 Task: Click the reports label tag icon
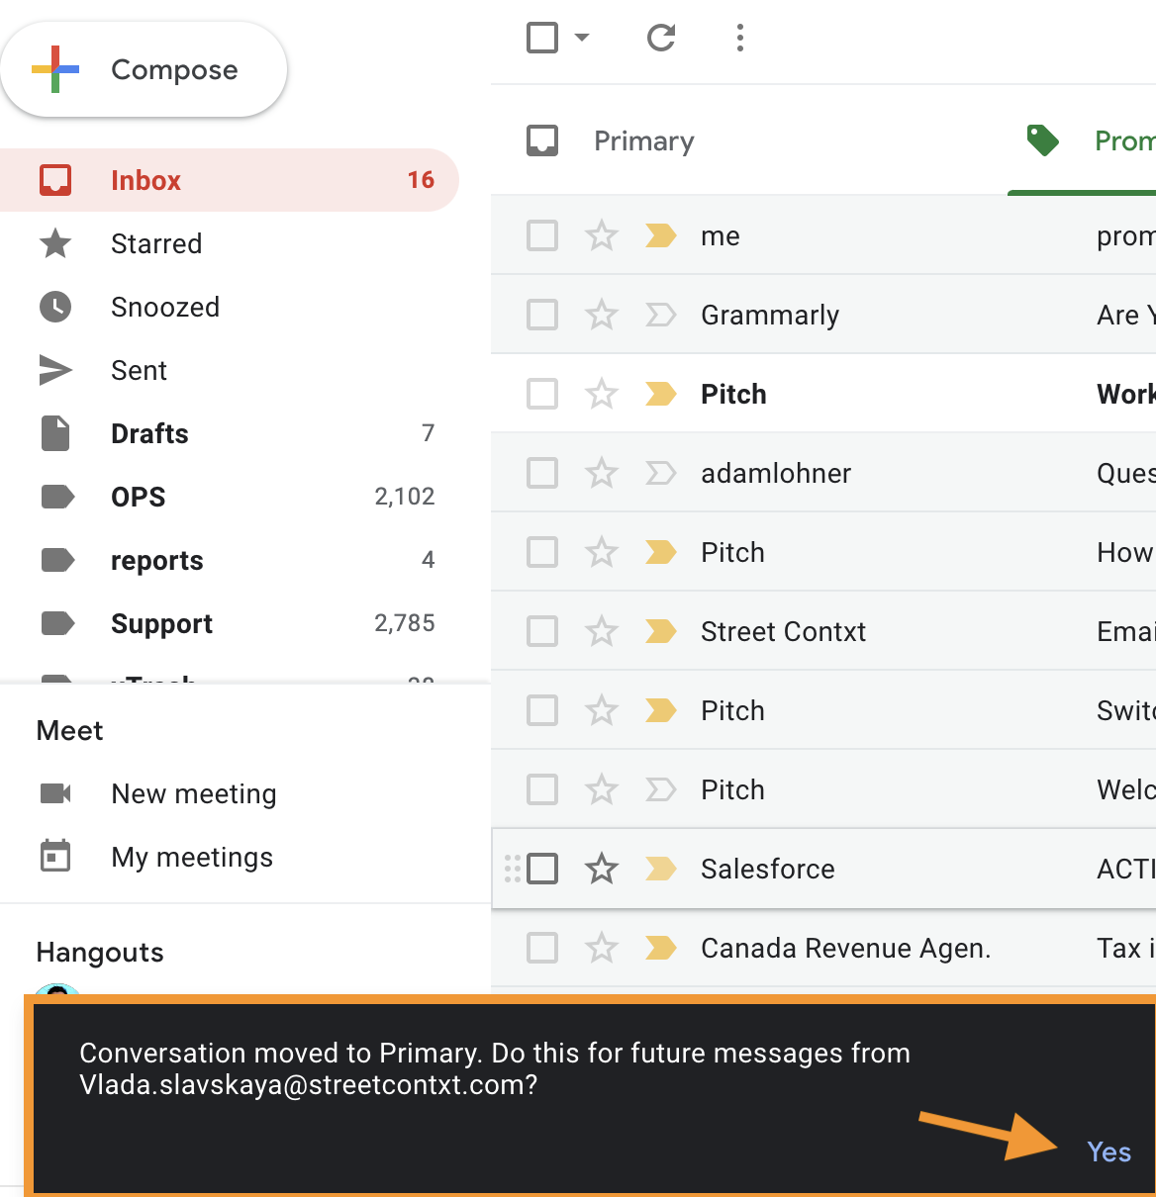point(57,560)
